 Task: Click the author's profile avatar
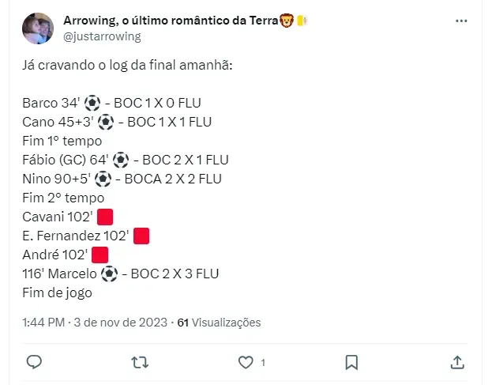pos(38,28)
